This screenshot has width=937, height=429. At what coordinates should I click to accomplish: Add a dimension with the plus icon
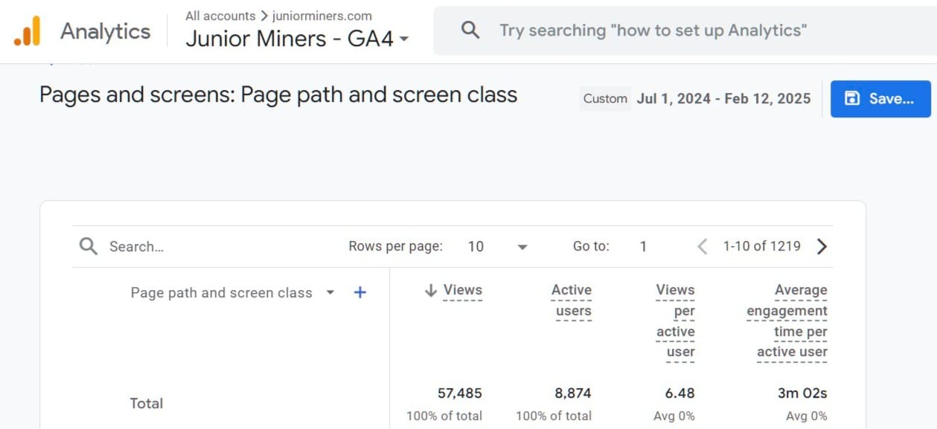pos(360,293)
